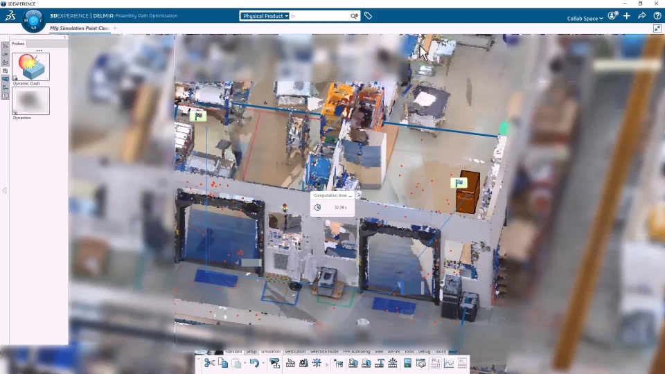This screenshot has height=374, width=665.
Task: Expand the left edge panel handle
Action: [5, 190]
